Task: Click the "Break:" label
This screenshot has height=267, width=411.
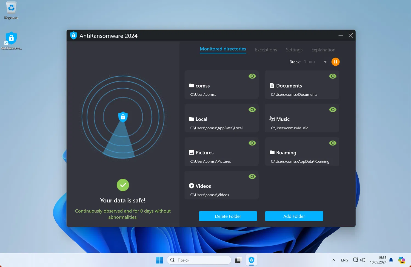Action: (x=295, y=62)
